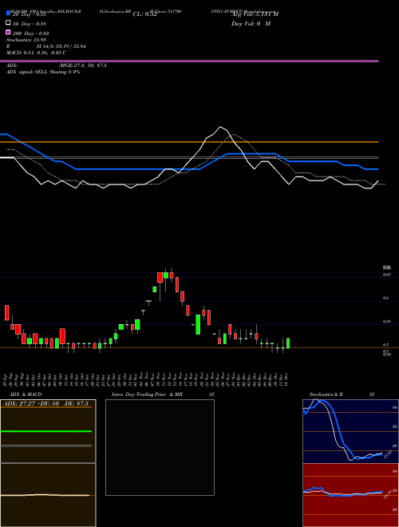
Task: Click the 0.65 price axis label
Action: [x=386, y=275]
